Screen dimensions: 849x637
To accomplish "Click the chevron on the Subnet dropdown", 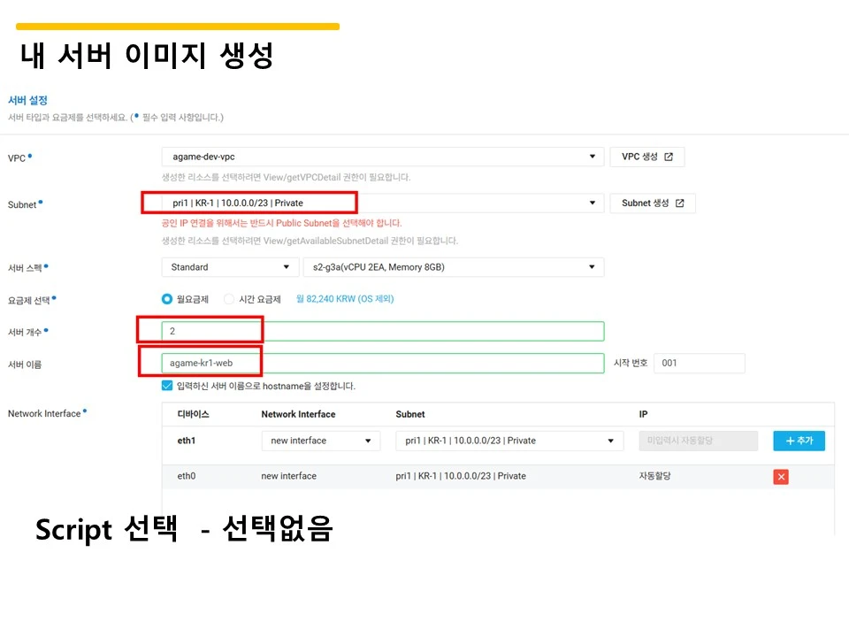I will coord(592,203).
